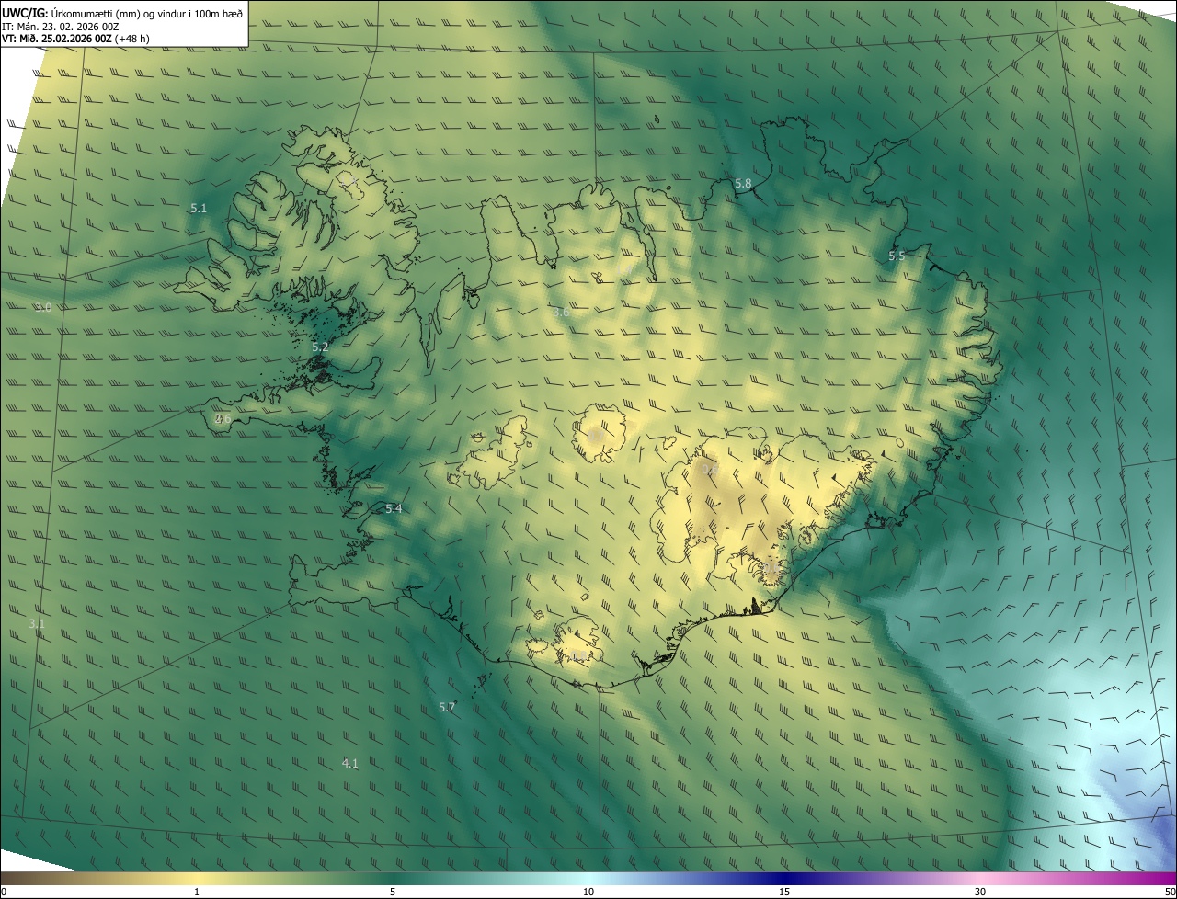Click the 0 tick on color scale

(x=3, y=892)
